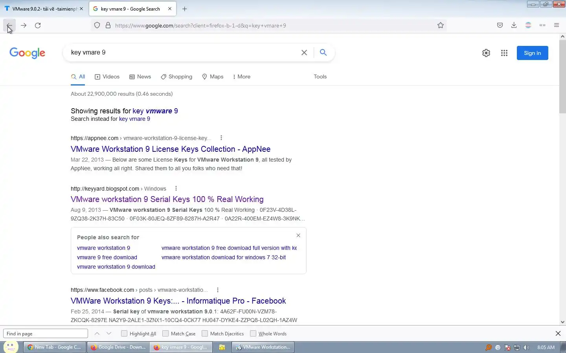Image resolution: width=566 pixels, height=353 pixels.
Task: Open the striped circle extension icon
Action: [528, 25]
